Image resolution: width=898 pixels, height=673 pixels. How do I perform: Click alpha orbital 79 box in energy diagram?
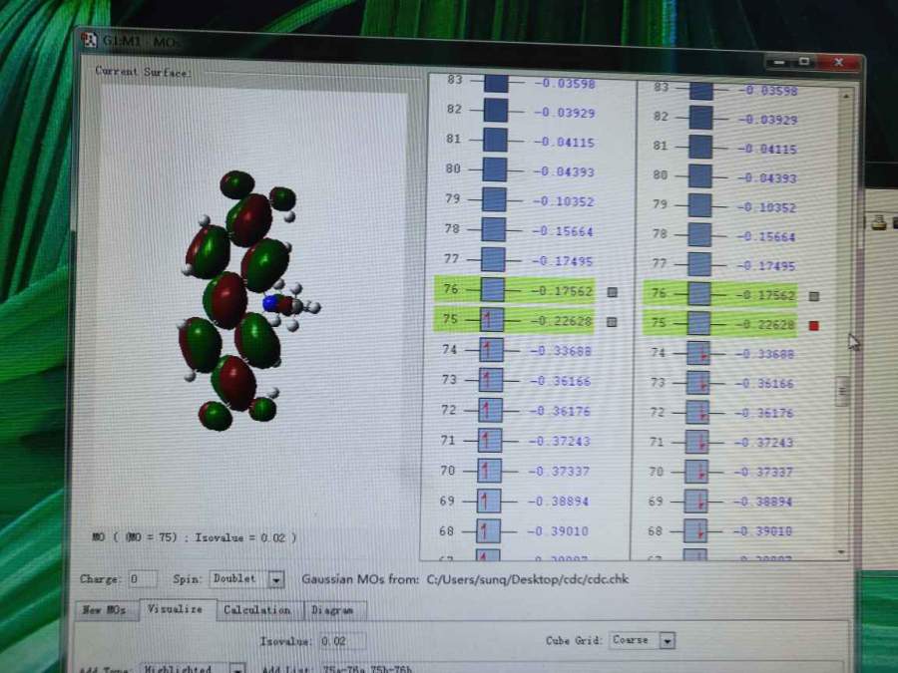494,199
